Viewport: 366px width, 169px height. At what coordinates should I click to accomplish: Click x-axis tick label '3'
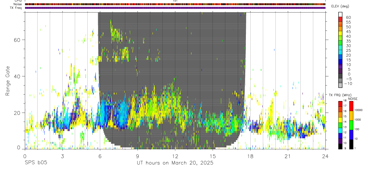[62, 156]
